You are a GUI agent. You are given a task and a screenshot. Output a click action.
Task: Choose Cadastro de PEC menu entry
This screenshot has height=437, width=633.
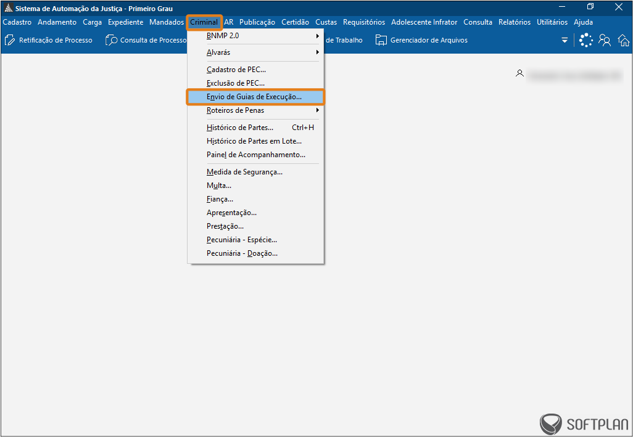click(236, 70)
